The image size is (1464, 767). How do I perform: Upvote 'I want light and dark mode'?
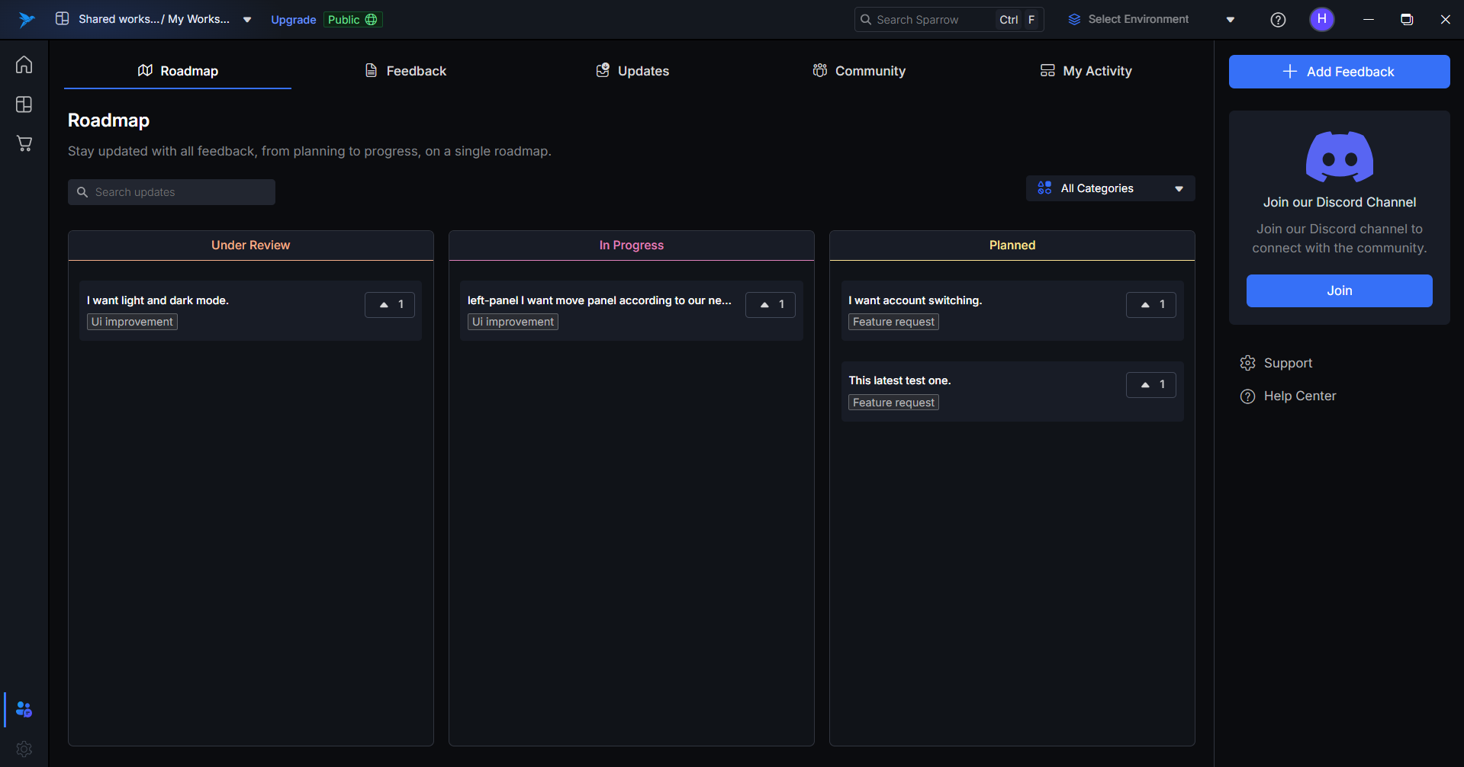pyautogui.click(x=389, y=304)
